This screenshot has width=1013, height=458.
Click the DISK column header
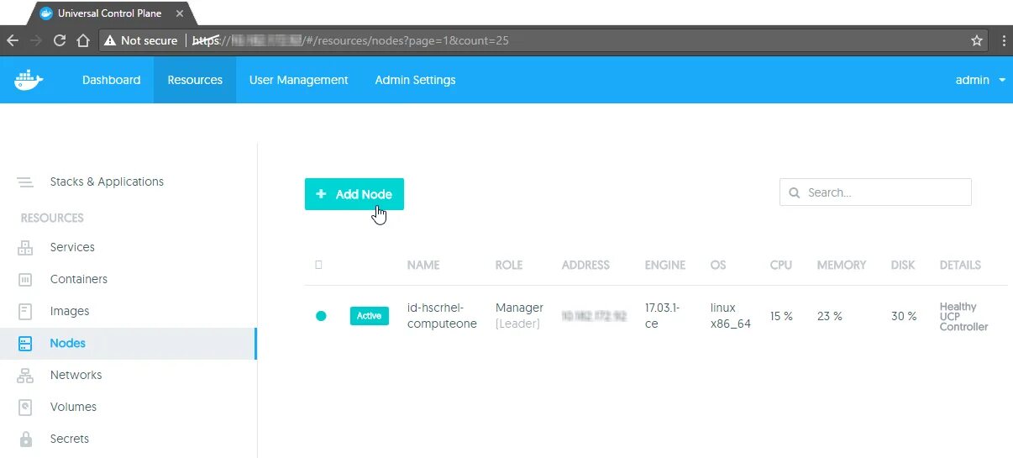tap(903, 265)
